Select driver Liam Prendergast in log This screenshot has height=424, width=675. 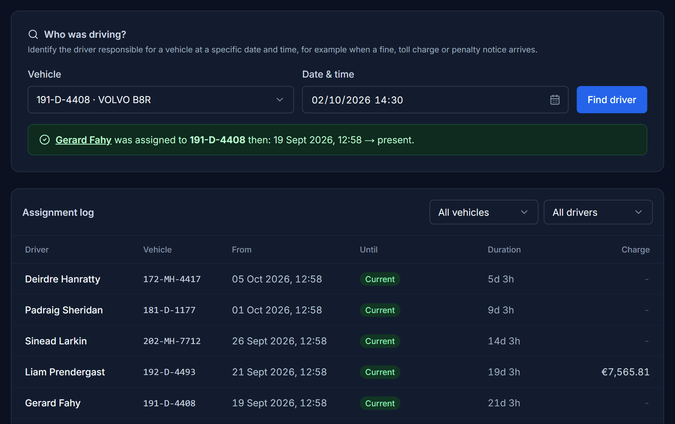pyautogui.click(x=65, y=372)
